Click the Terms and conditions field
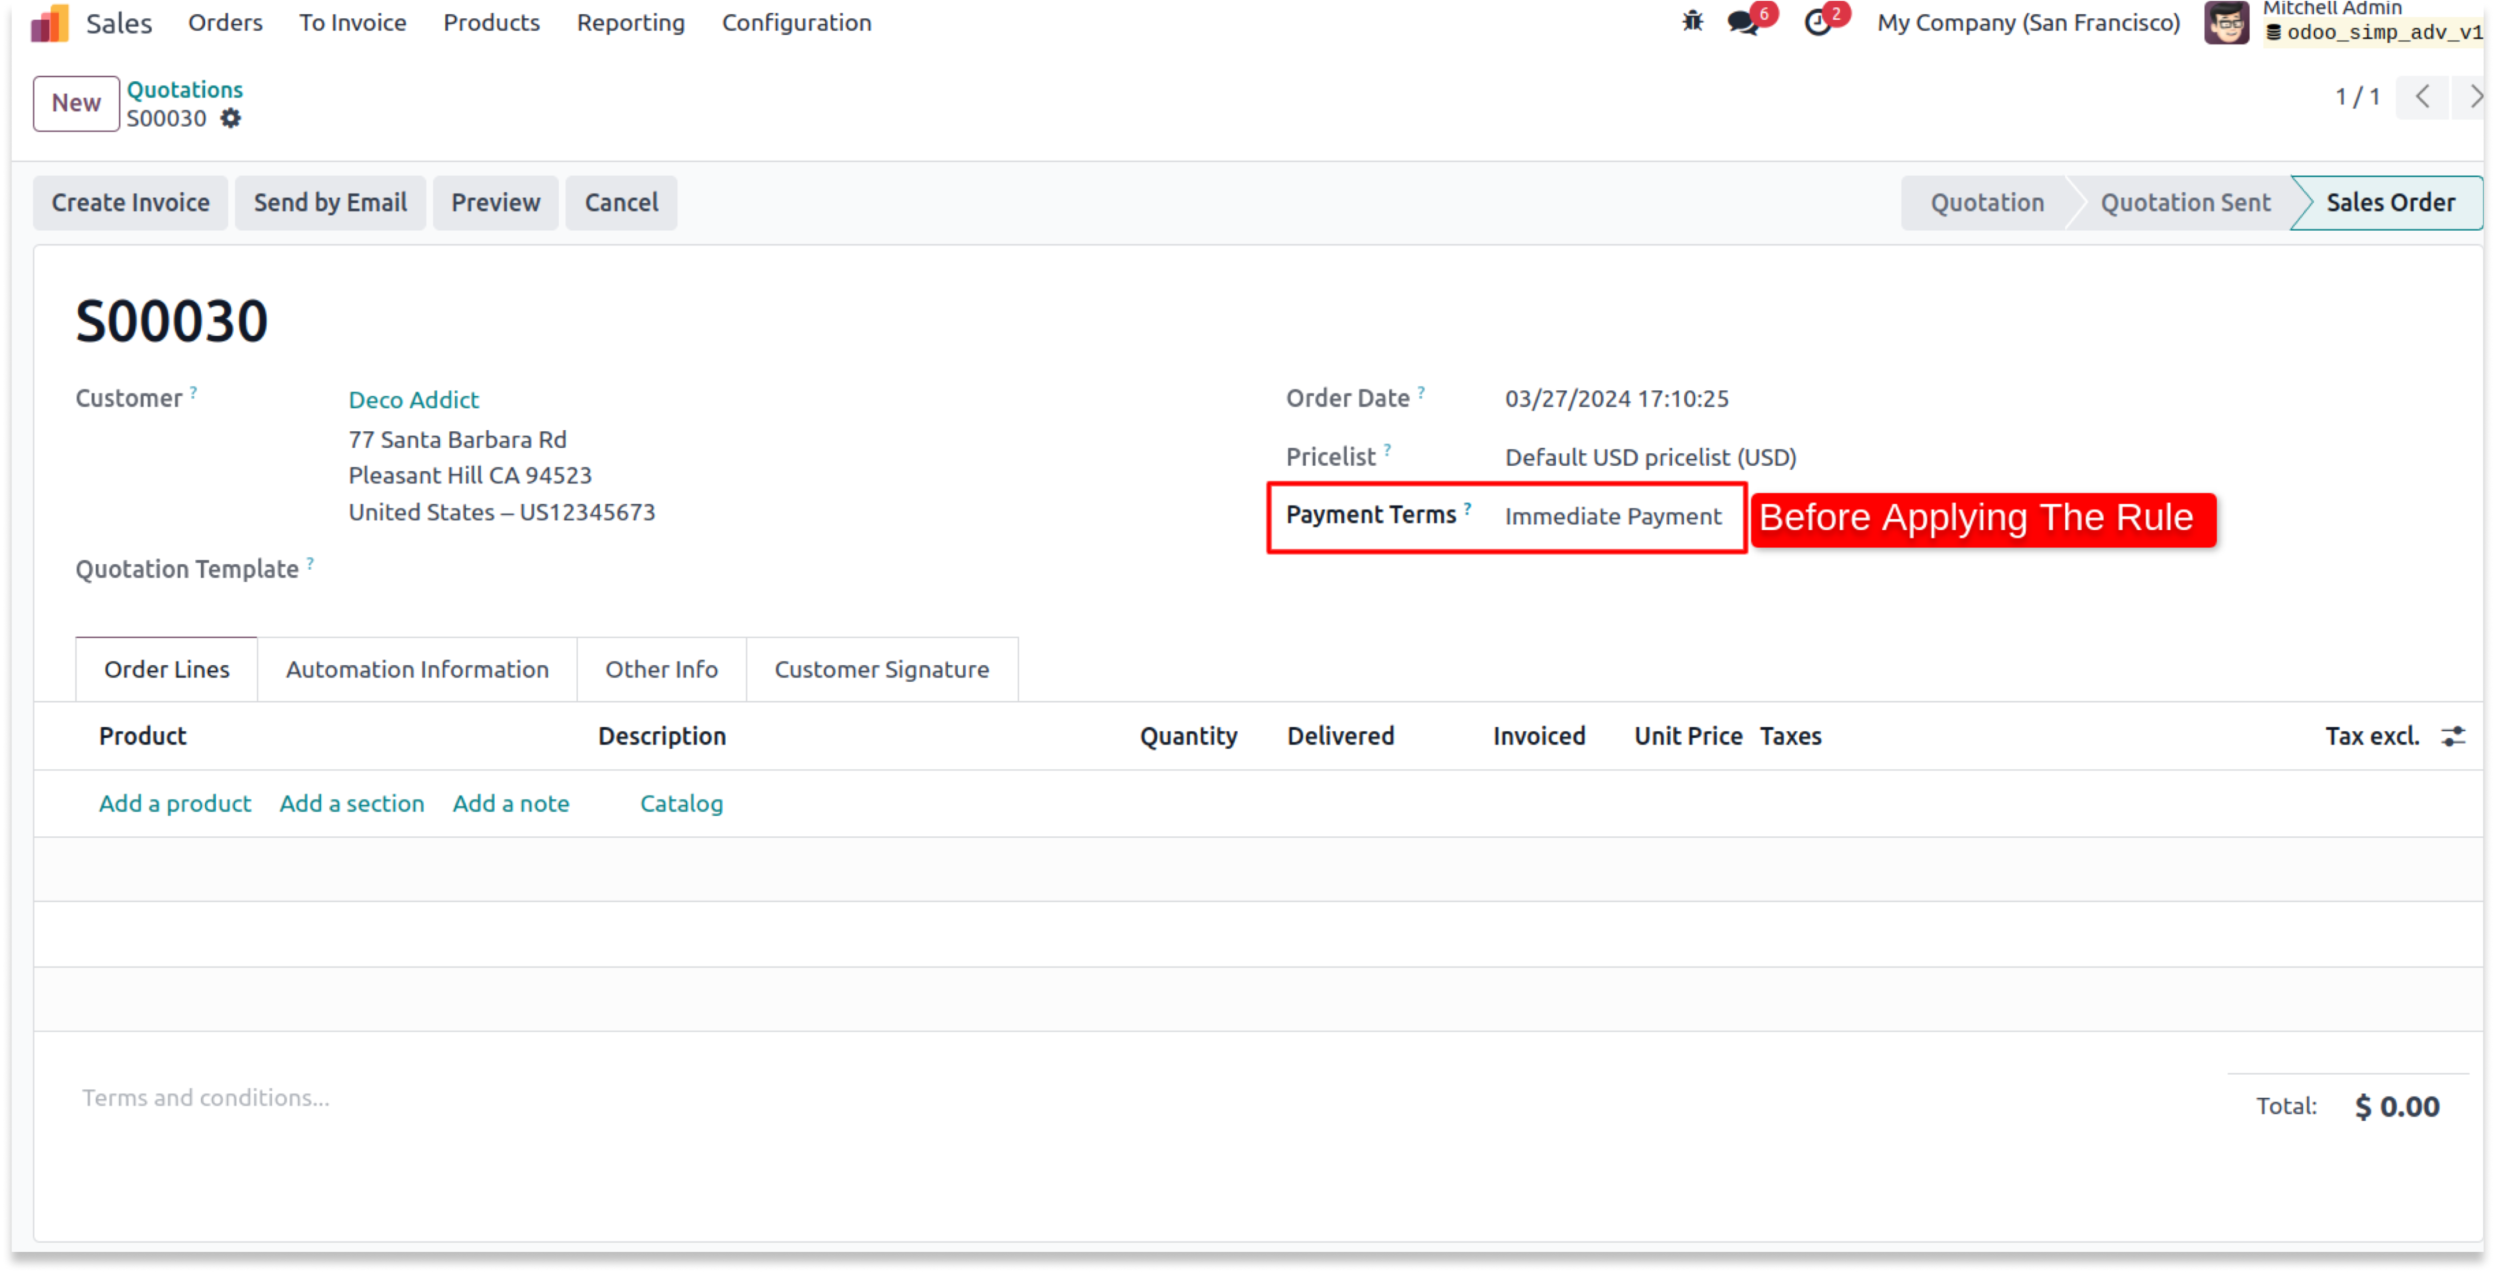The width and height of the screenshot is (2493, 1272). pyautogui.click(x=206, y=1098)
